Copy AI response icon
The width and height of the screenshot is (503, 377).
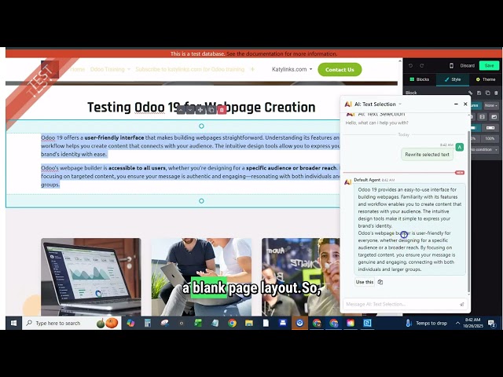click(x=380, y=282)
